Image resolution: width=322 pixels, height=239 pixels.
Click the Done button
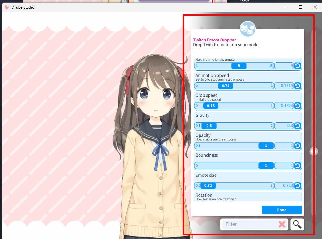pos(281,210)
